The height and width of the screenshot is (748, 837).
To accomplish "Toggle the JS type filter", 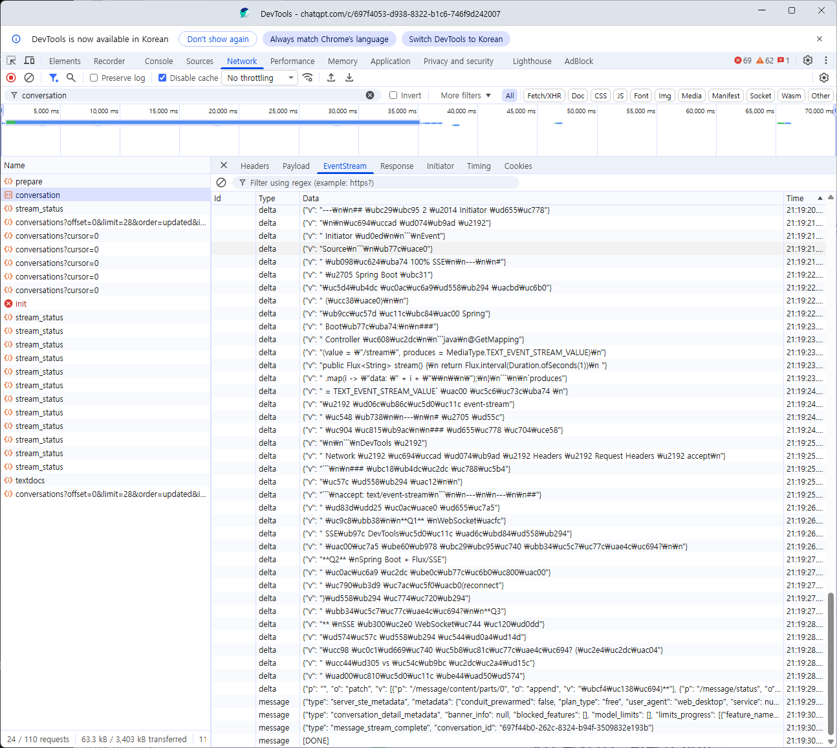I will [620, 96].
